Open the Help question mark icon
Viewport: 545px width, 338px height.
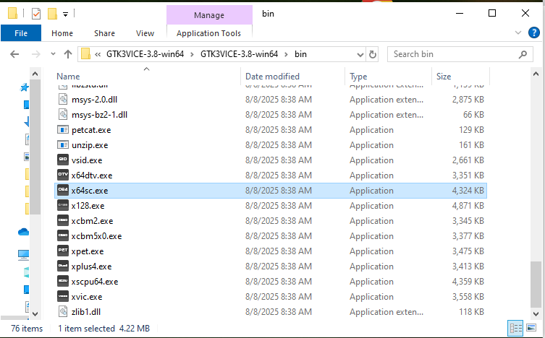tap(534, 33)
